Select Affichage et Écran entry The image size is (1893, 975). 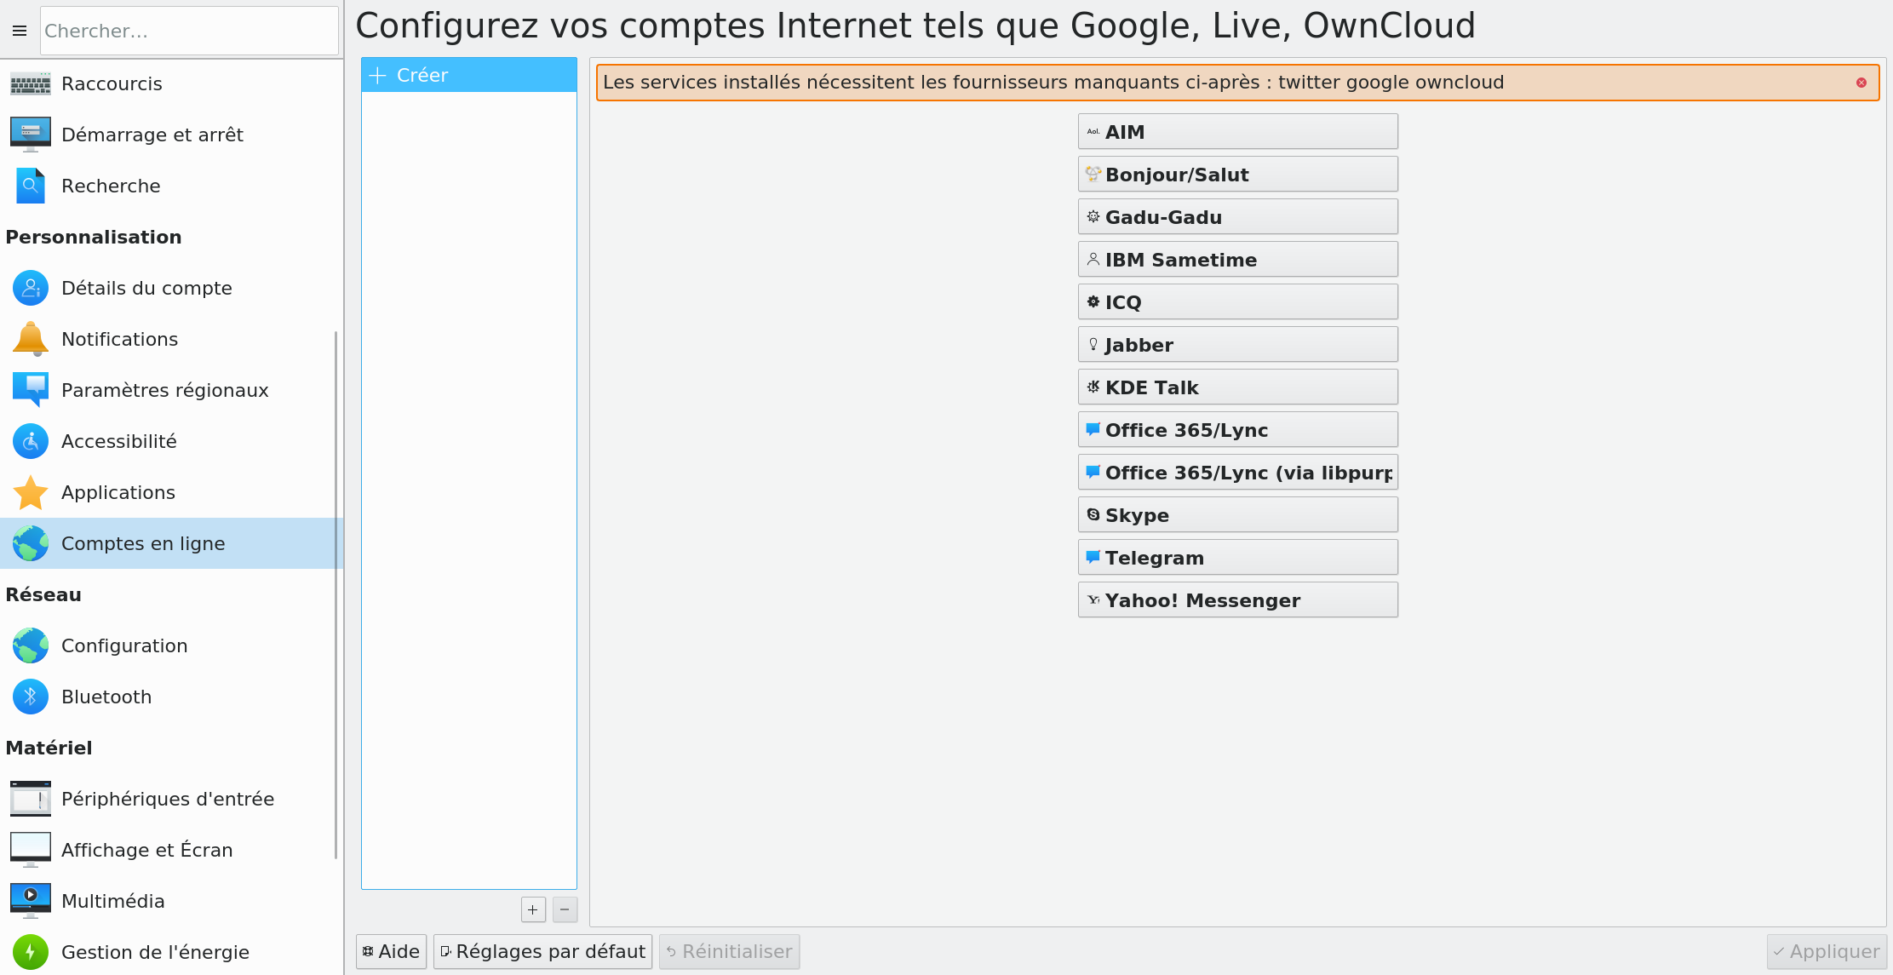170,850
